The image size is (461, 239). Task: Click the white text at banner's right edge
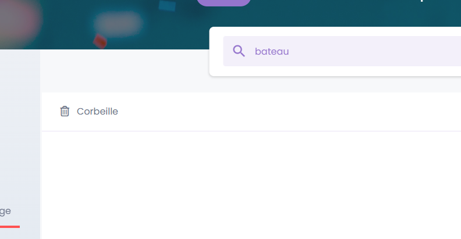click(422, 1)
